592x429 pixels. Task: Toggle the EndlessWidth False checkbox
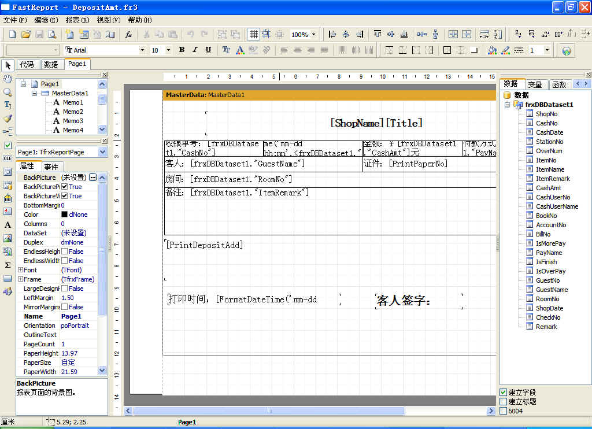click(x=65, y=261)
